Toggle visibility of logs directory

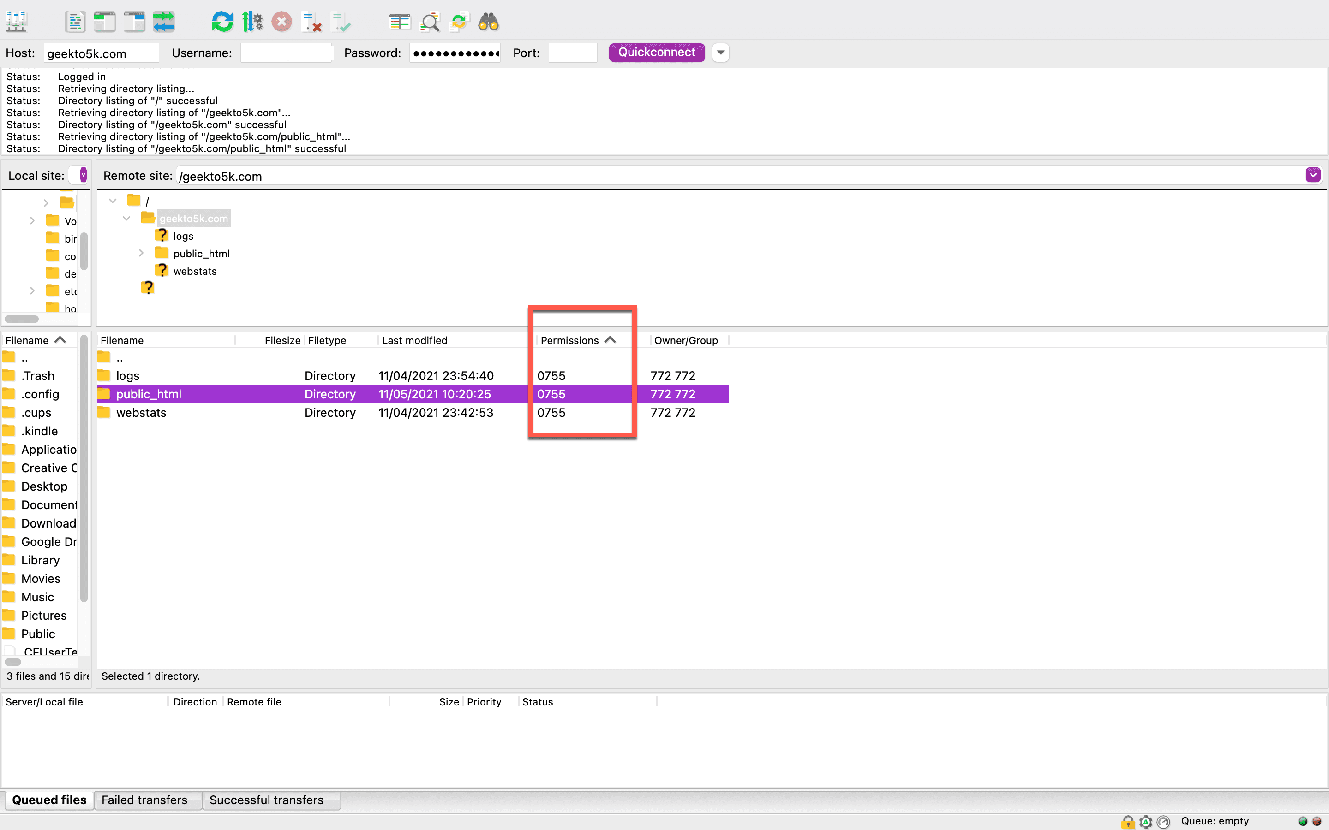141,235
